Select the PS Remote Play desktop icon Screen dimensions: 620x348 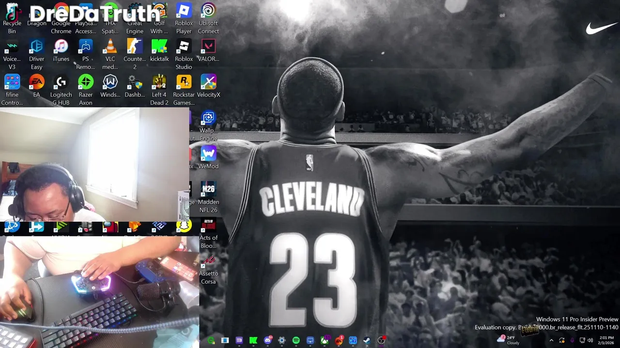[x=86, y=55]
